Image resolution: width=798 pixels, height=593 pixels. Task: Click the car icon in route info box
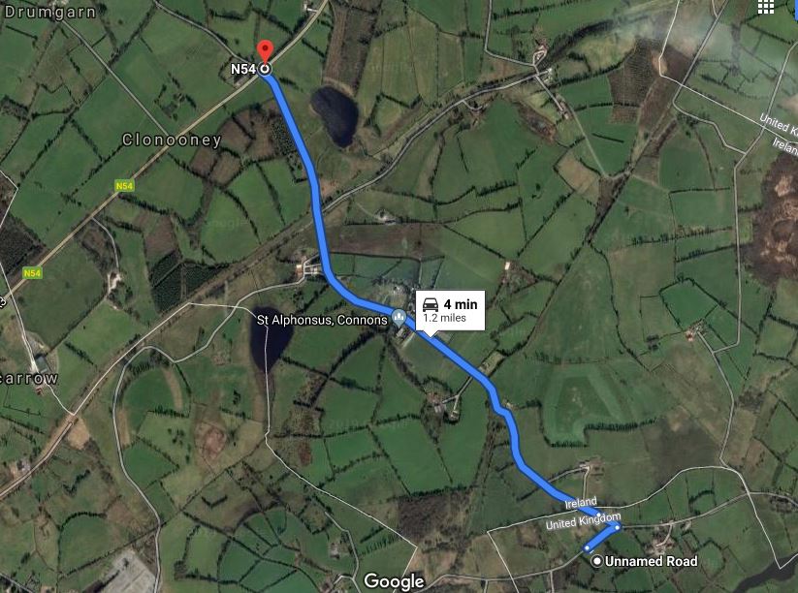431,304
